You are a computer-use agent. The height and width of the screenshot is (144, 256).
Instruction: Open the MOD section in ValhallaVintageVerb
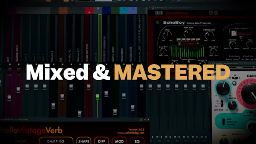[119, 141]
